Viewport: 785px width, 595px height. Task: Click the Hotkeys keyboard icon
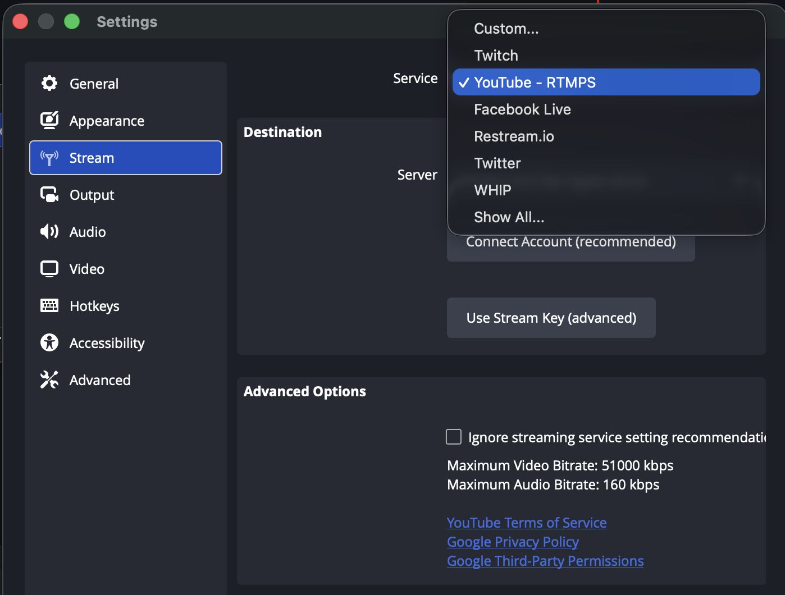coord(49,305)
